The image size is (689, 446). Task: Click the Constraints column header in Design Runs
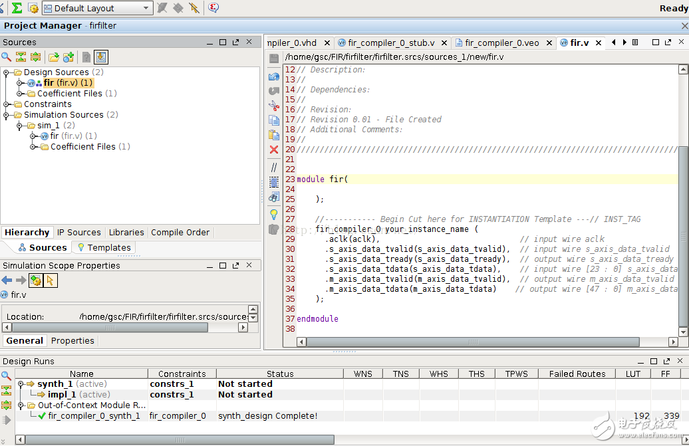(182, 374)
